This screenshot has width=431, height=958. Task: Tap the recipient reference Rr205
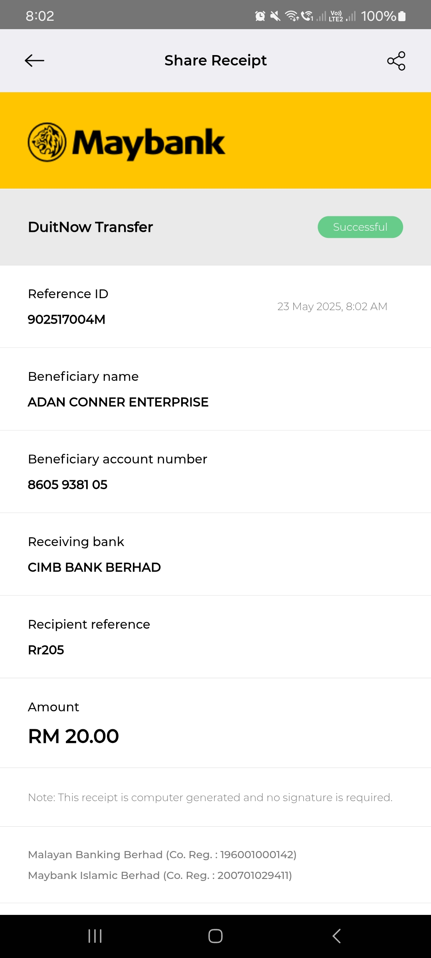coord(46,650)
